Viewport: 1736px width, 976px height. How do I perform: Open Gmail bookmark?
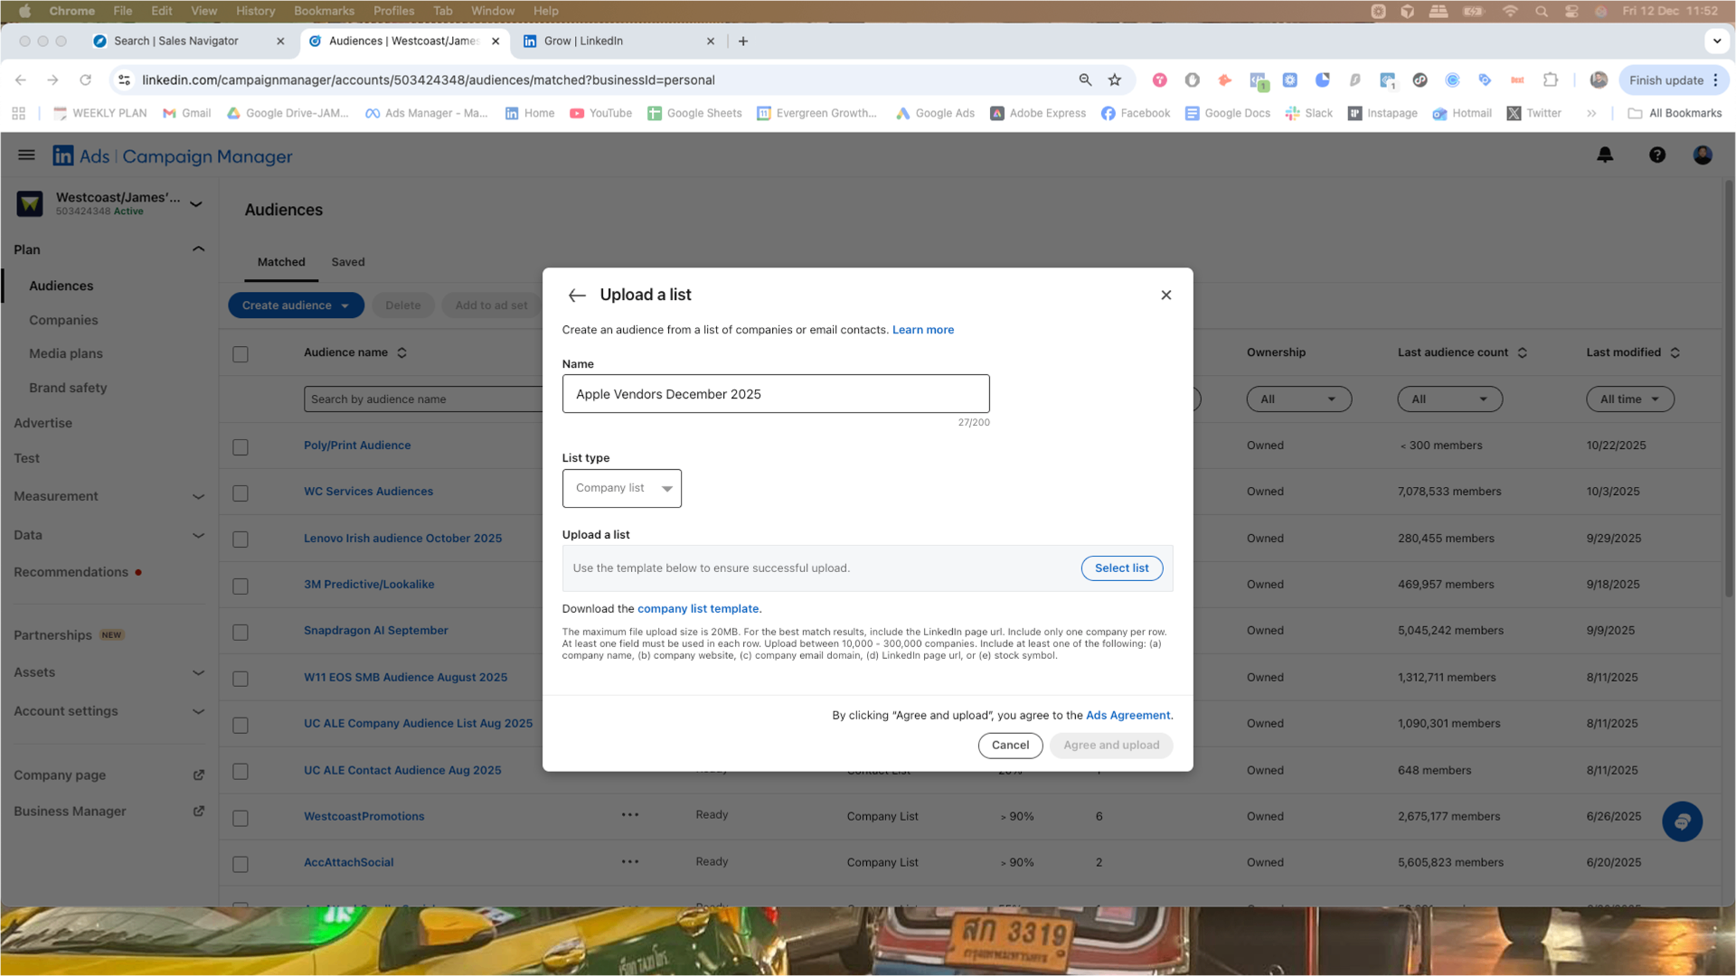click(x=186, y=113)
